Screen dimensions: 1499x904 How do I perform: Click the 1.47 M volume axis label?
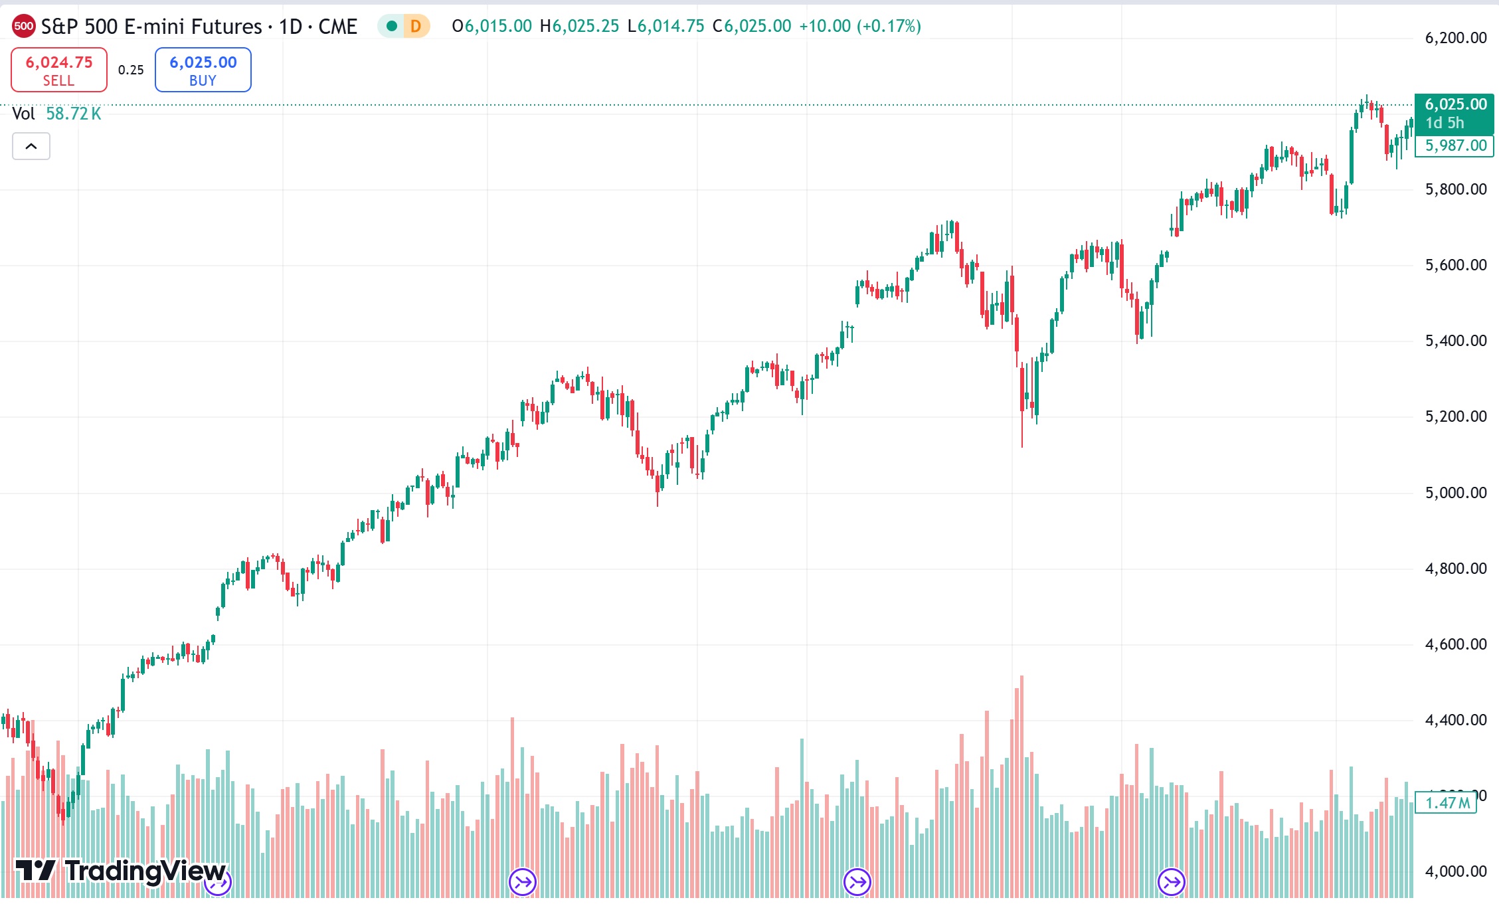1447,803
